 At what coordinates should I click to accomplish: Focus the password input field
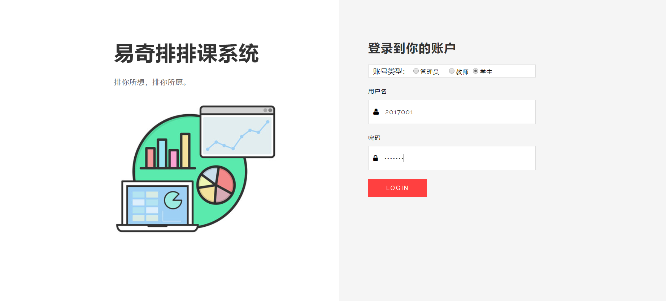(452, 158)
